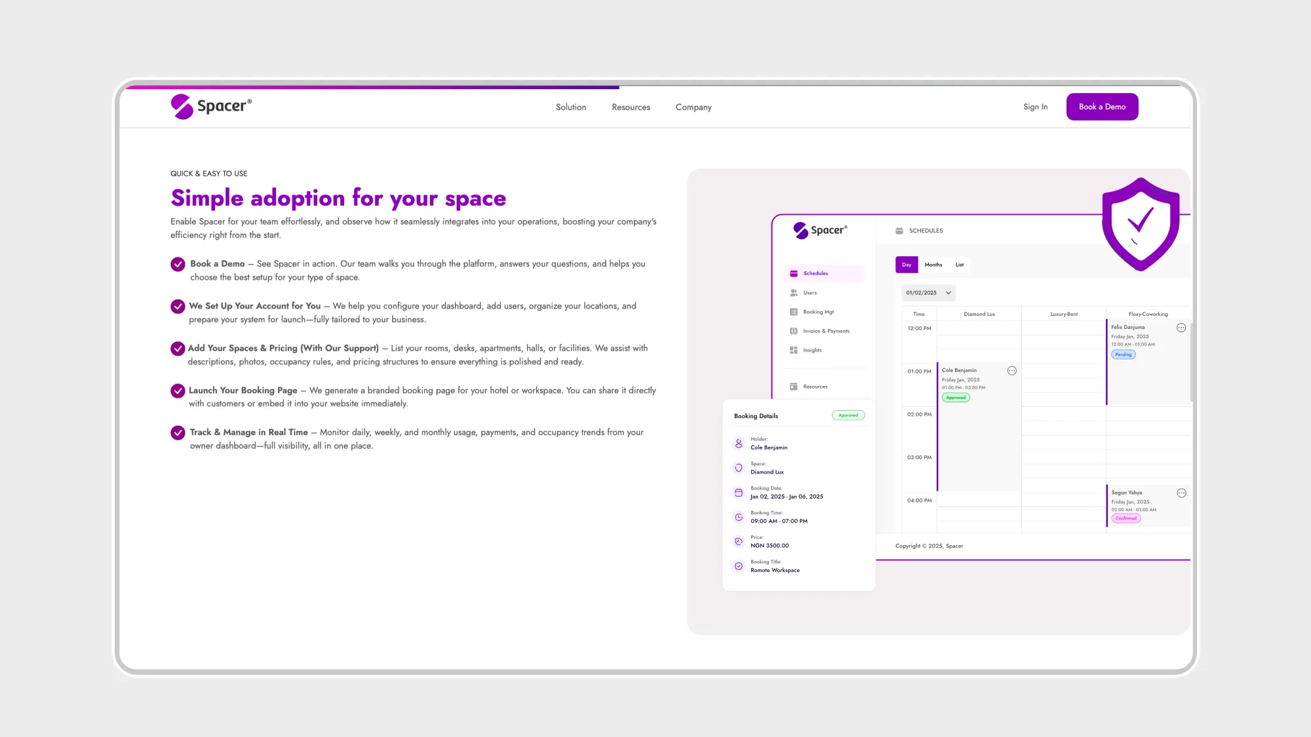Click the Spacer logo in dashboard sidebar

click(x=820, y=230)
